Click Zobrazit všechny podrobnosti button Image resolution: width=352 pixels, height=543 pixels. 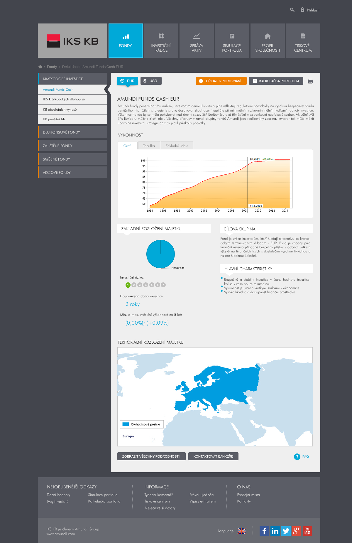[x=151, y=456]
